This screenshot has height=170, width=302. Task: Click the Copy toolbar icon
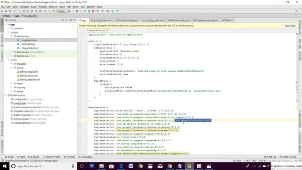[27, 11]
